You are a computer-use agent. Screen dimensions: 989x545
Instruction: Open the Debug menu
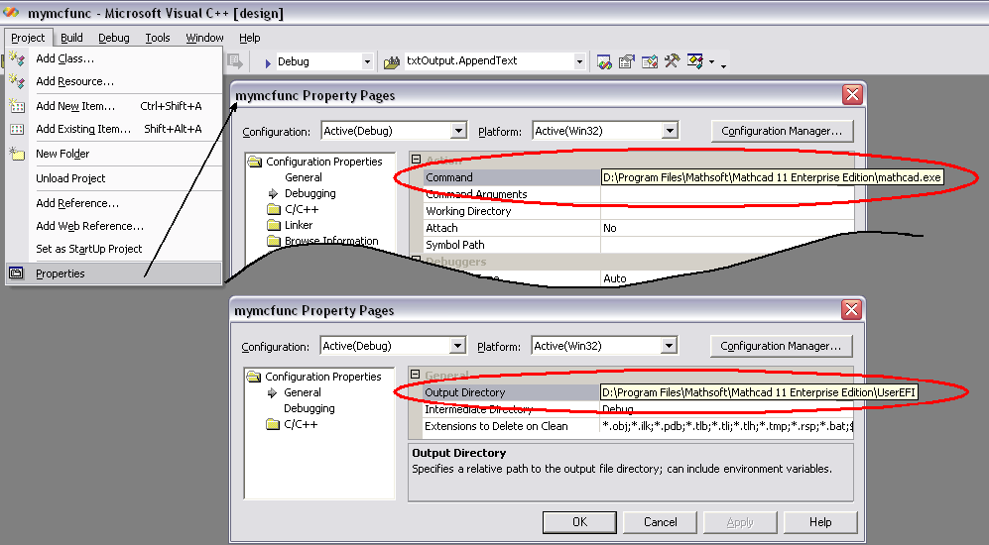tap(113, 38)
